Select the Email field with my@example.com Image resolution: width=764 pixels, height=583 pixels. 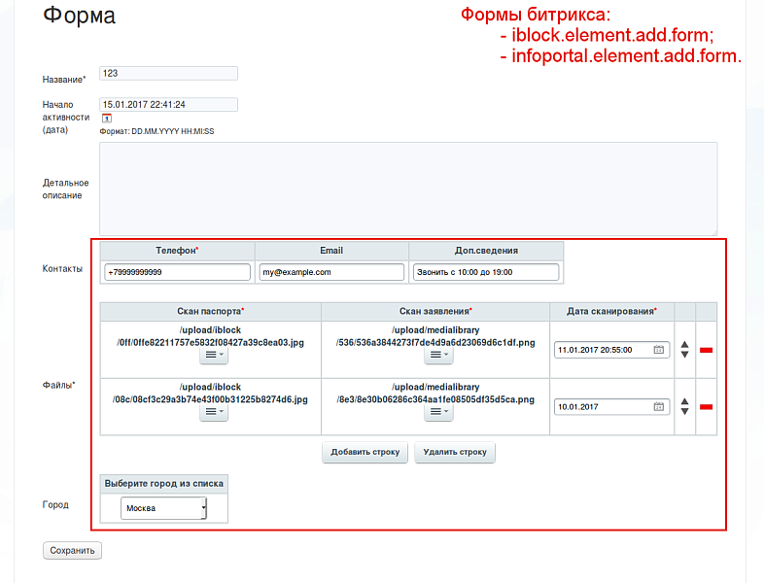(330, 273)
